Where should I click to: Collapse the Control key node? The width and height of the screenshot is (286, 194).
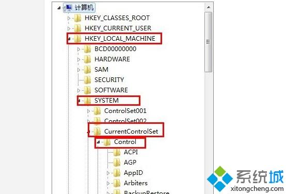pos(98,142)
